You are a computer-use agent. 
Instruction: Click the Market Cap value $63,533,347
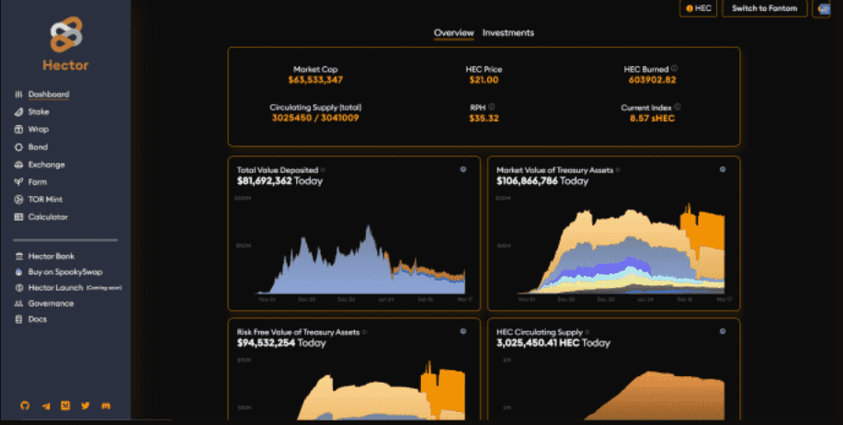tap(315, 80)
